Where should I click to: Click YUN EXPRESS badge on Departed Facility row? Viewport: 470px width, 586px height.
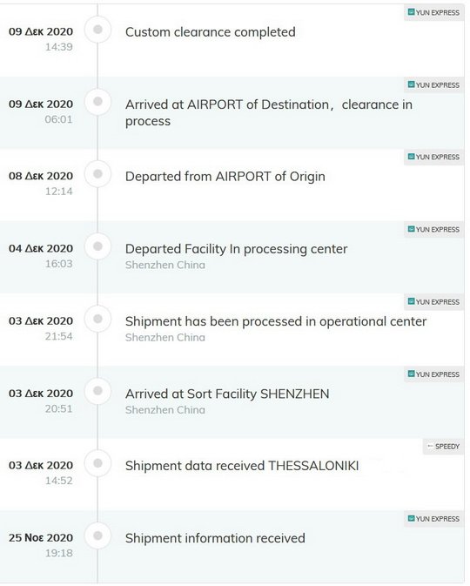(433, 230)
